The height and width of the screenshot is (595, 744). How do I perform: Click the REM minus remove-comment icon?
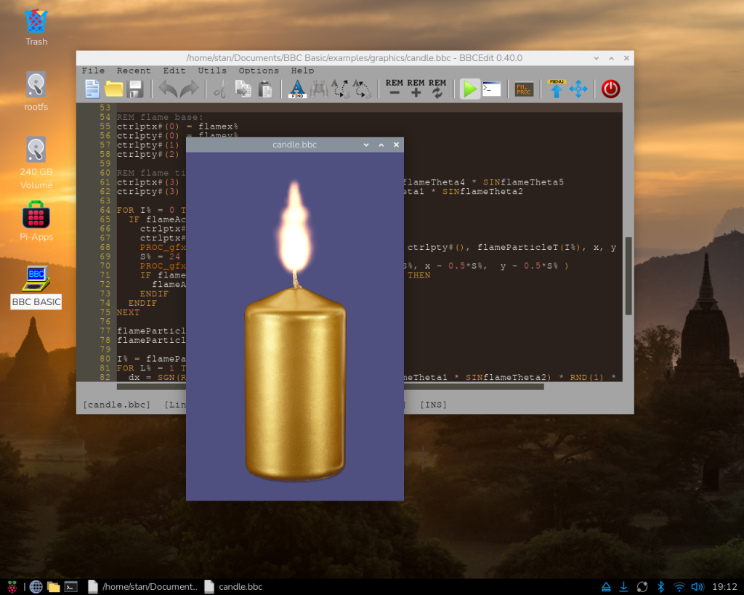pos(395,89)
